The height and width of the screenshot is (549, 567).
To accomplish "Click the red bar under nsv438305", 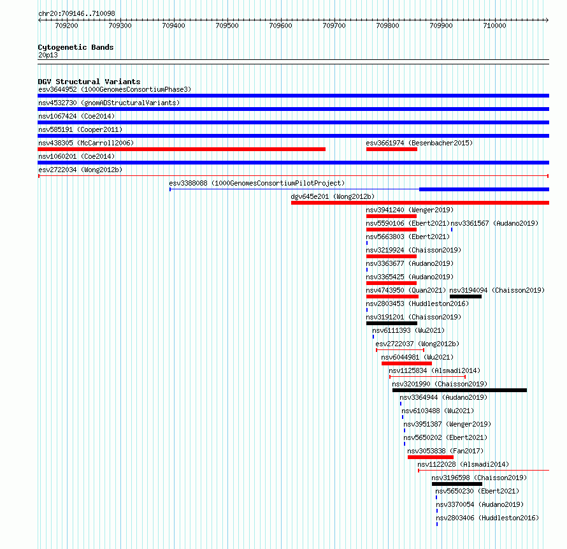I will pyautogui.click(x=182, y=149).
